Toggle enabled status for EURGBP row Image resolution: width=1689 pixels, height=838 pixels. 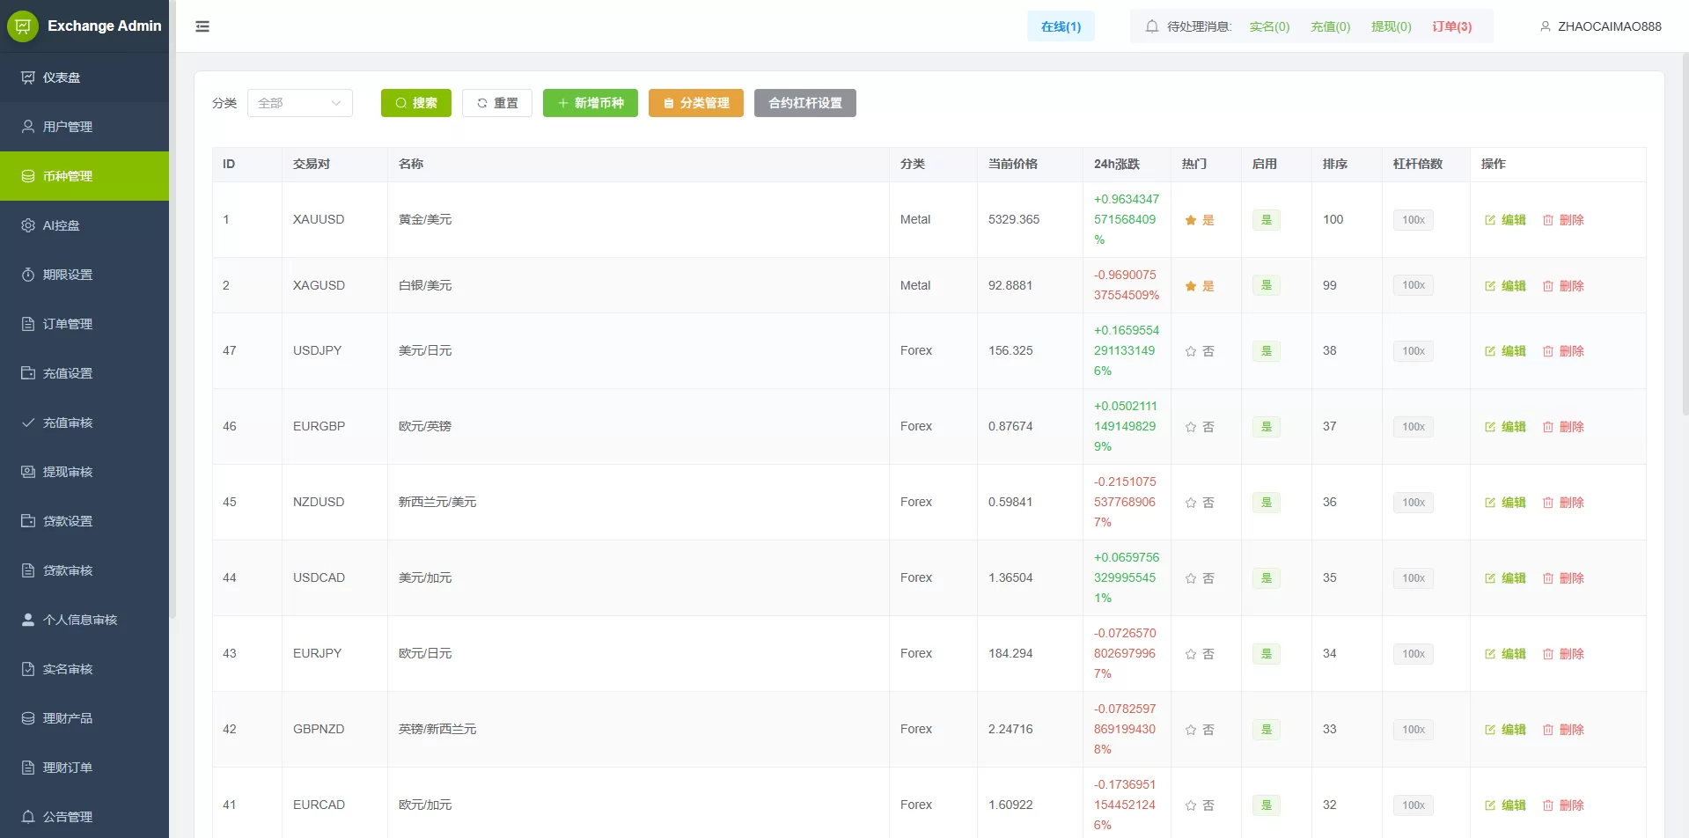(x=1266, y=427)
